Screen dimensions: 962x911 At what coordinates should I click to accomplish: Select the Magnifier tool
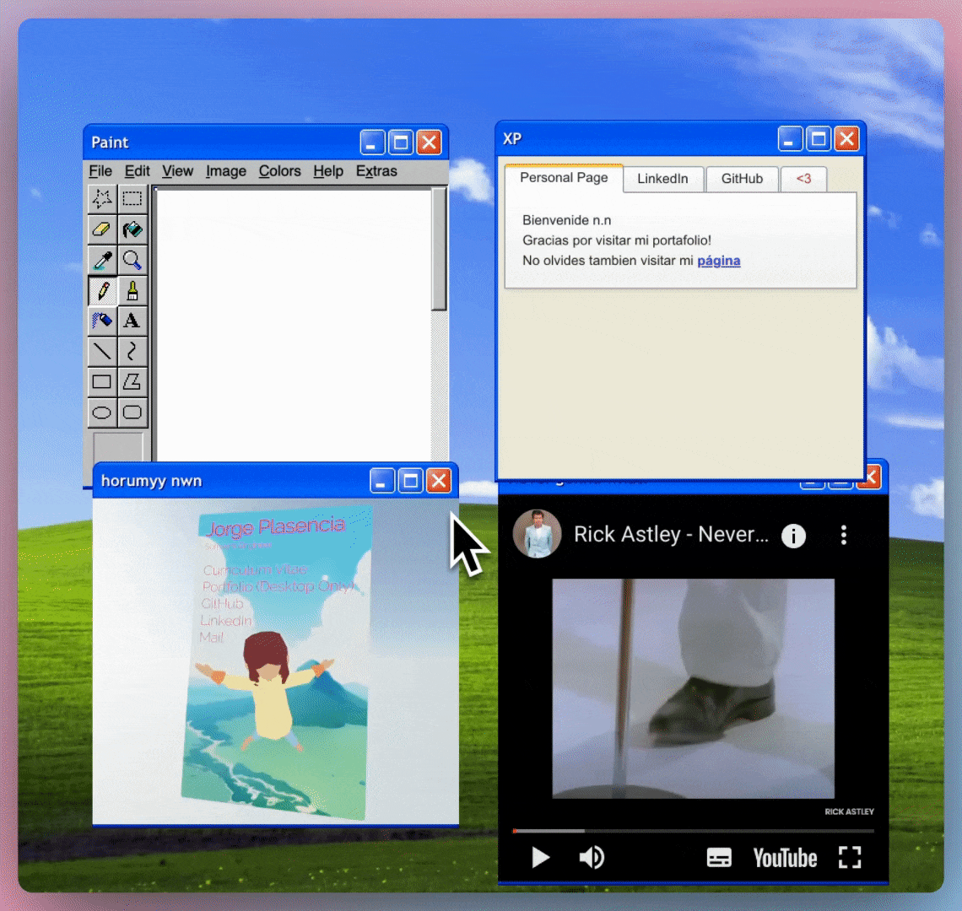click(x=132, y=260)
